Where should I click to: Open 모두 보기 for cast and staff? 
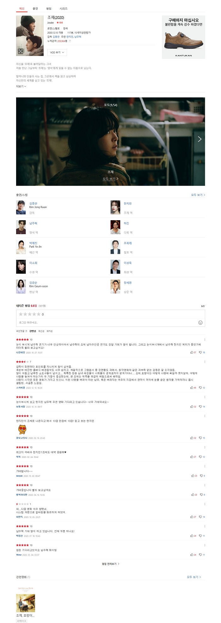pyautogui.click(x=198, y=195)
